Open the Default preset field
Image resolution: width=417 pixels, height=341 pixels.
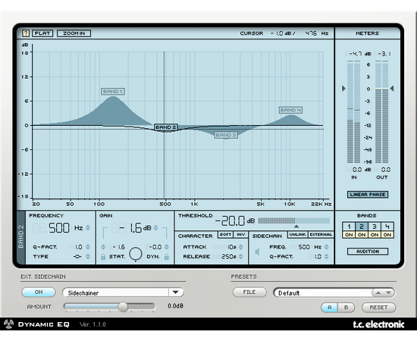coord(322,293)
